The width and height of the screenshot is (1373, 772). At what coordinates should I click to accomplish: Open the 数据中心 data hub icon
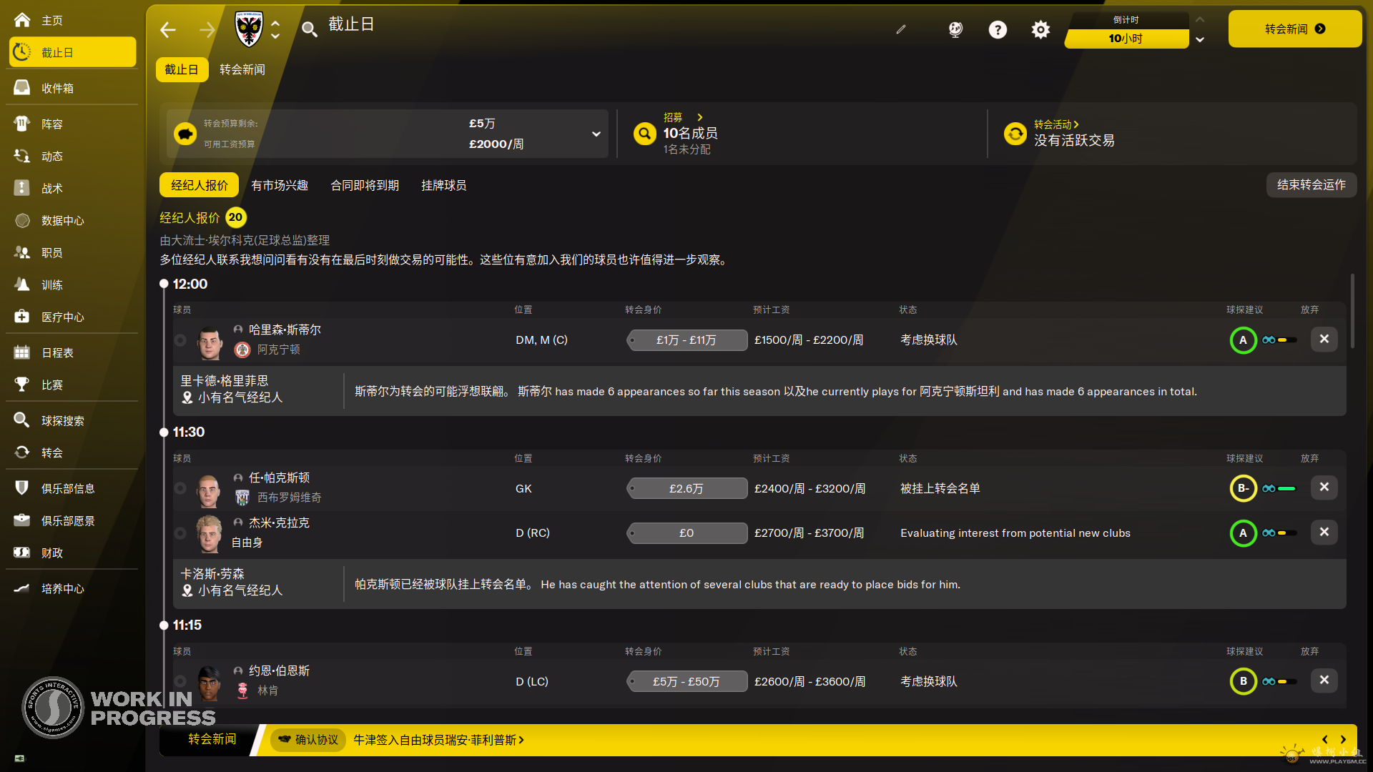point(22,220)
